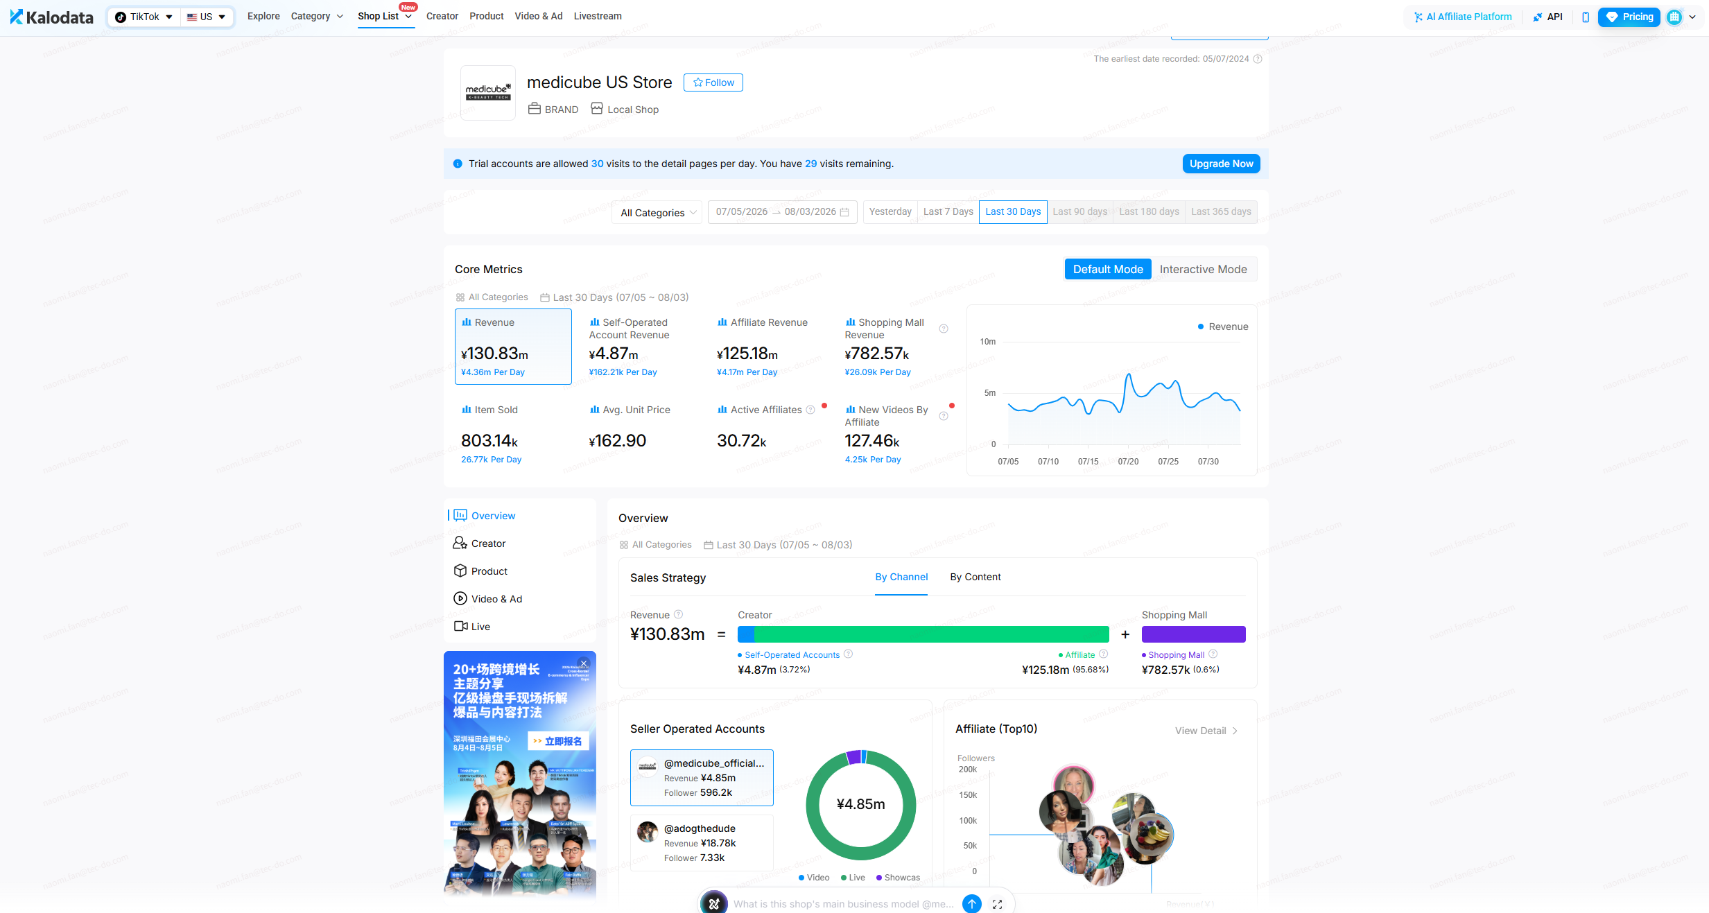Screen dimensions: 1709x913
Task: Click the purple Shopping Mall revenue bar
Action: tap(1194, 634)
